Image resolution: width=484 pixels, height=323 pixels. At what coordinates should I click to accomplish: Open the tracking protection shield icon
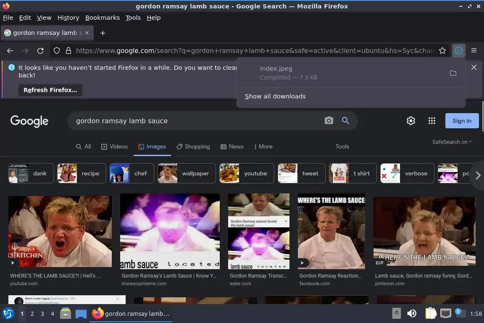(56, 51)
